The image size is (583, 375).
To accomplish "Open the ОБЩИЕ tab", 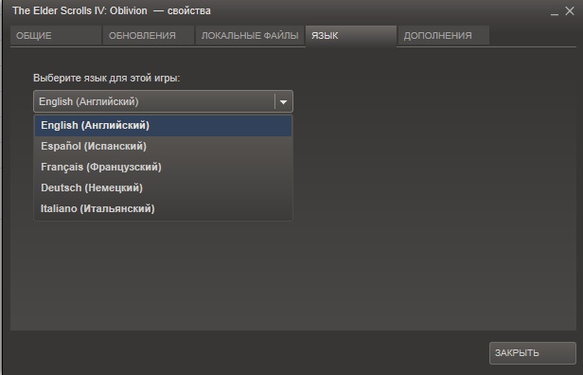I will (56, 36).
